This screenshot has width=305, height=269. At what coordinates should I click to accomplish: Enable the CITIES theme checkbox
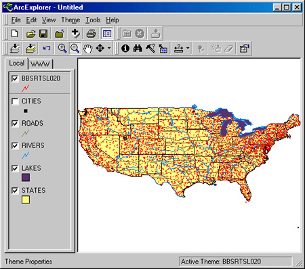pos(15,101)
